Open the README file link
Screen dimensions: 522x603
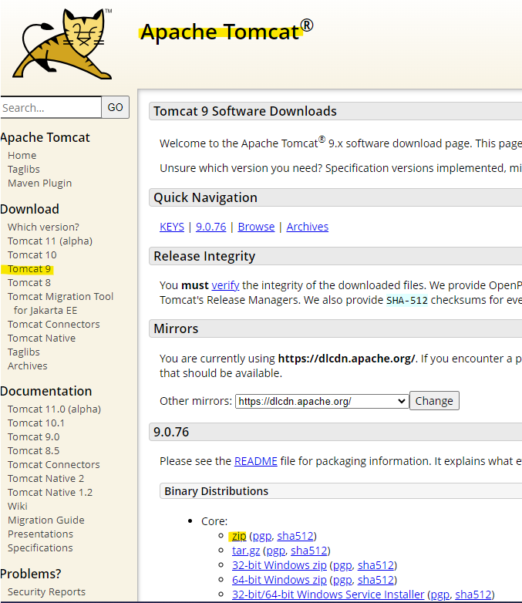pyautogui.click(x=256, y=461)
